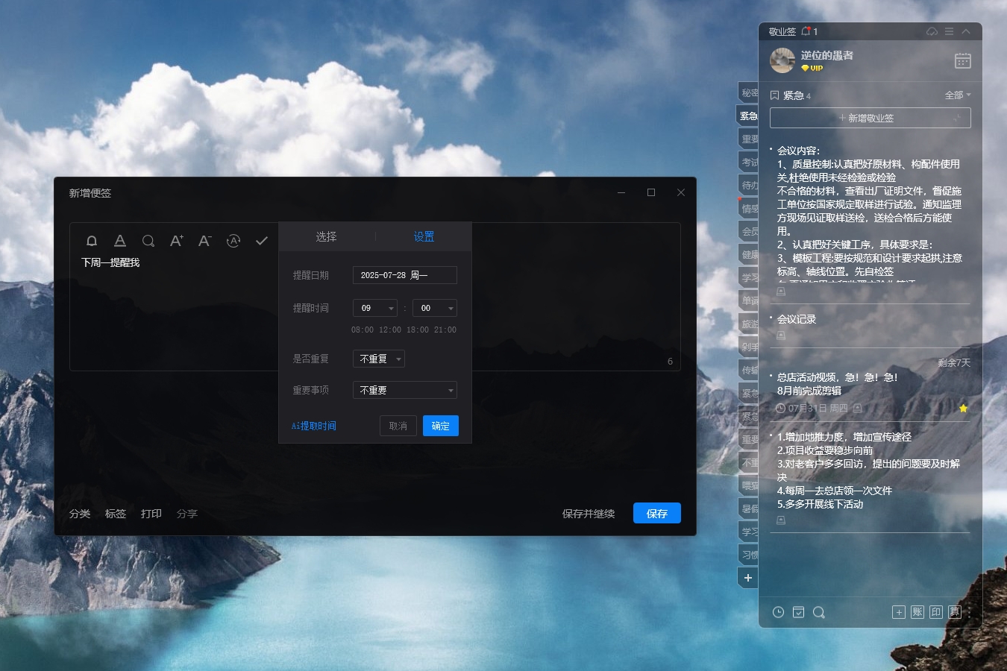
Task: Click the expand icon inside 新增敬业签 box
Action: (x=956, y=118)
